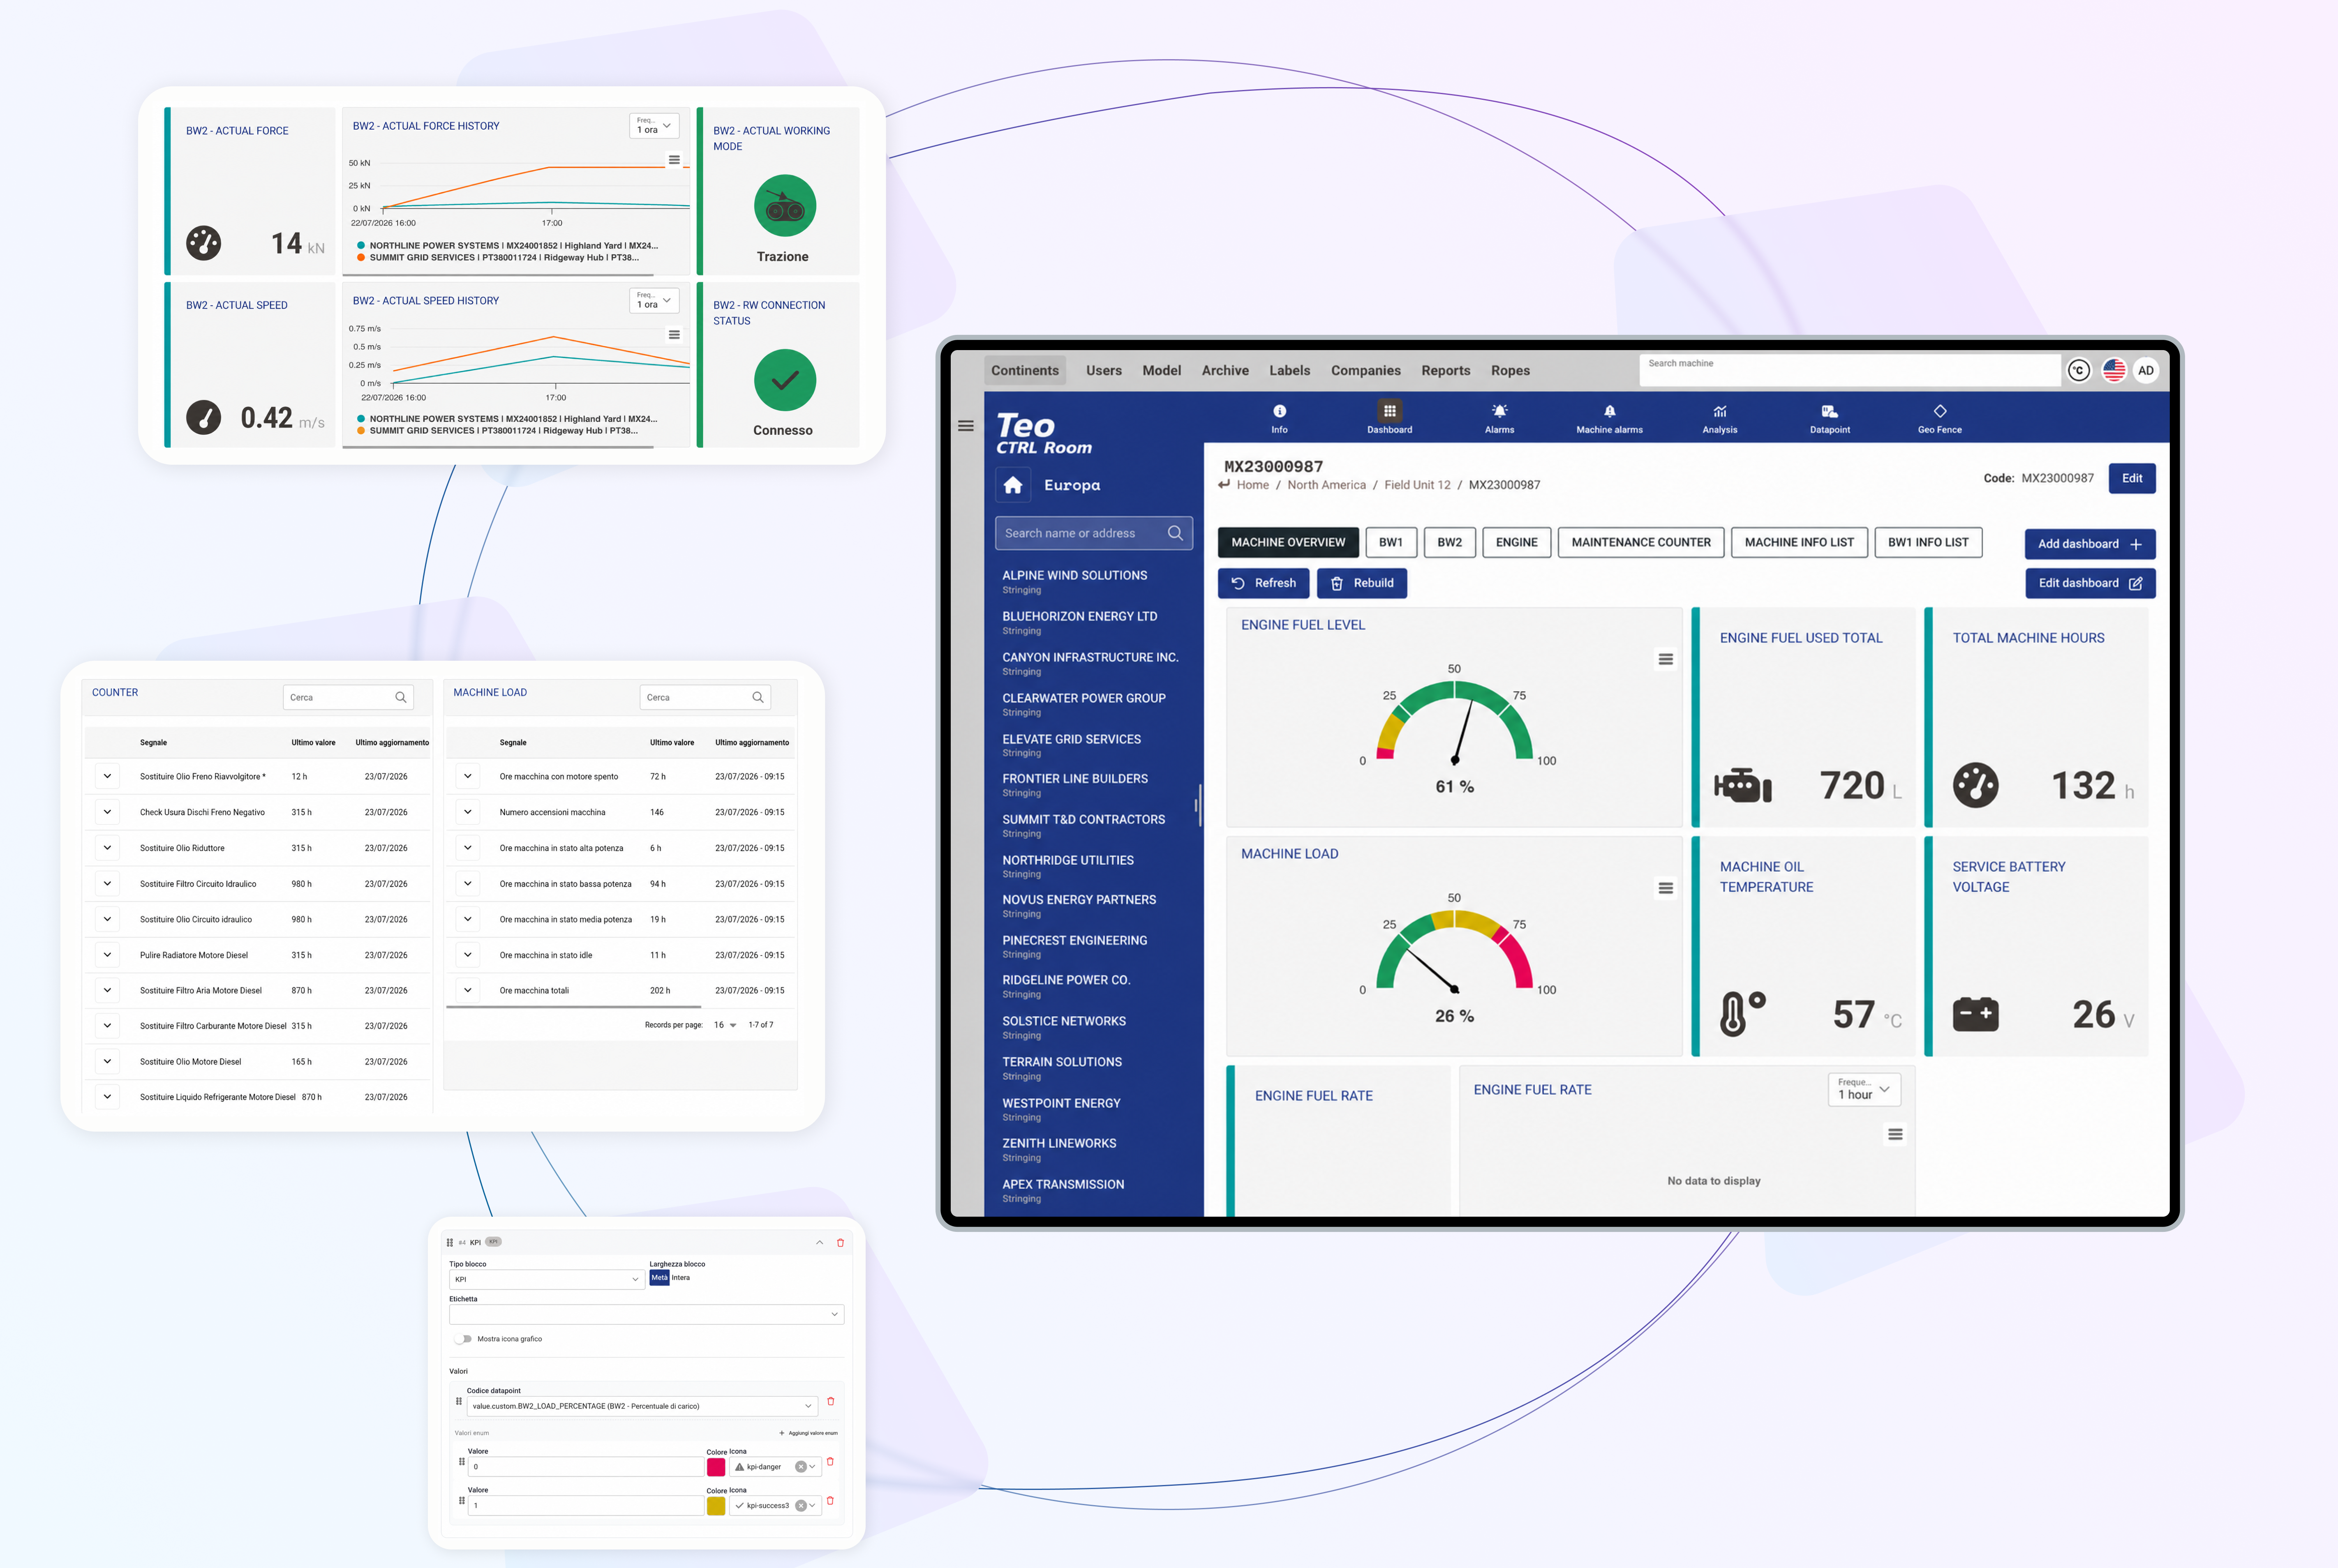2338x1568 pixels.
Task: Open the Analysis chart icon
Action: 1720,411
